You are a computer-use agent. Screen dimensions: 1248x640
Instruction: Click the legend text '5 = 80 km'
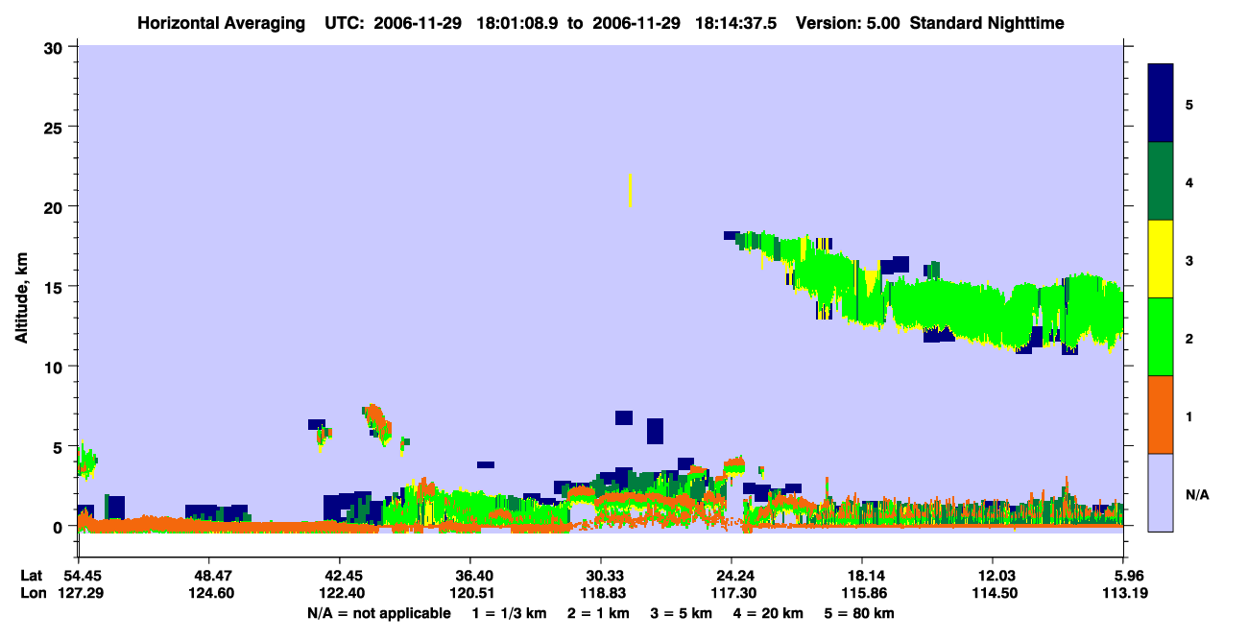(859, 613)
